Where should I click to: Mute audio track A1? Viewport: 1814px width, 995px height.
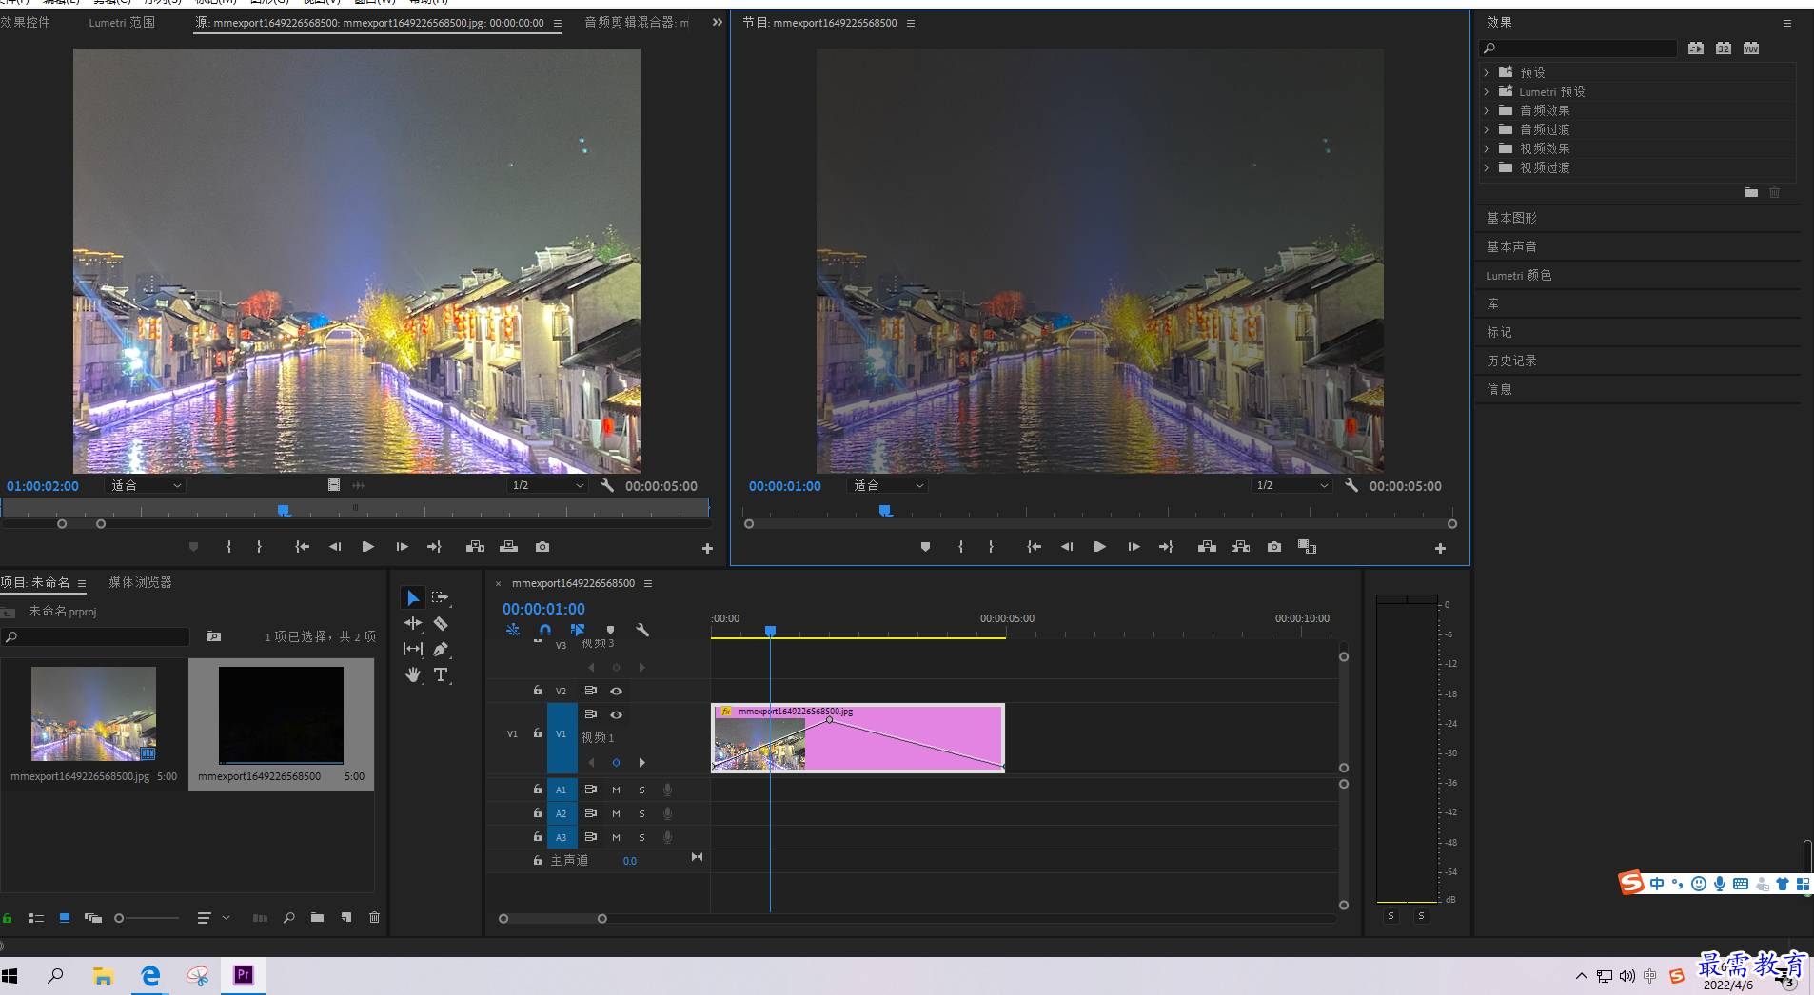pyautogui.click(x=616, y=790)
